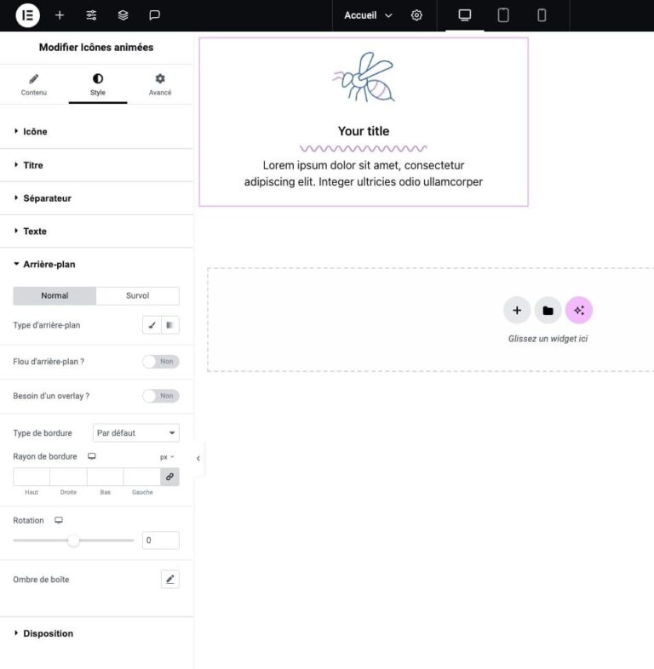Click 'Modifier Icônes animées' panel title
The width and height of the screenshot is (654, 669).
[96, 48]
